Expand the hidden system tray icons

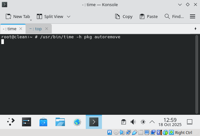tap(152, 122)
